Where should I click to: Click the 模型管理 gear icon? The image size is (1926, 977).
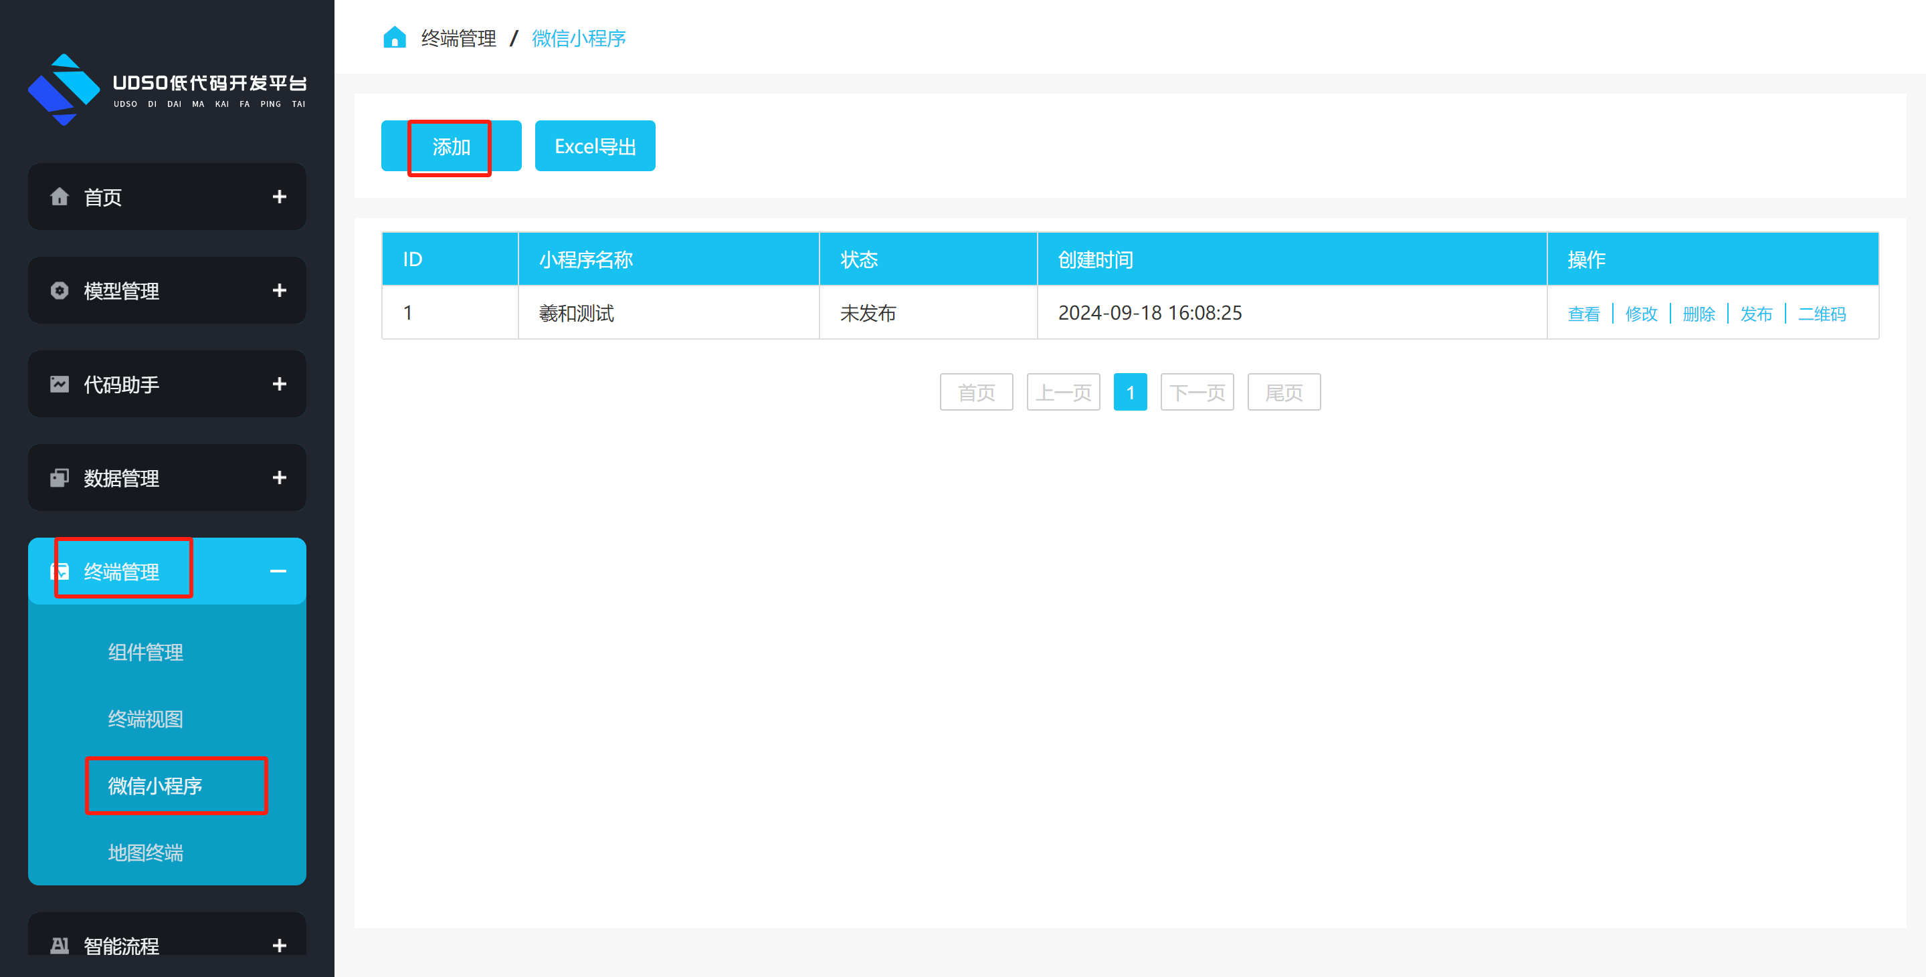pos(59,290)
